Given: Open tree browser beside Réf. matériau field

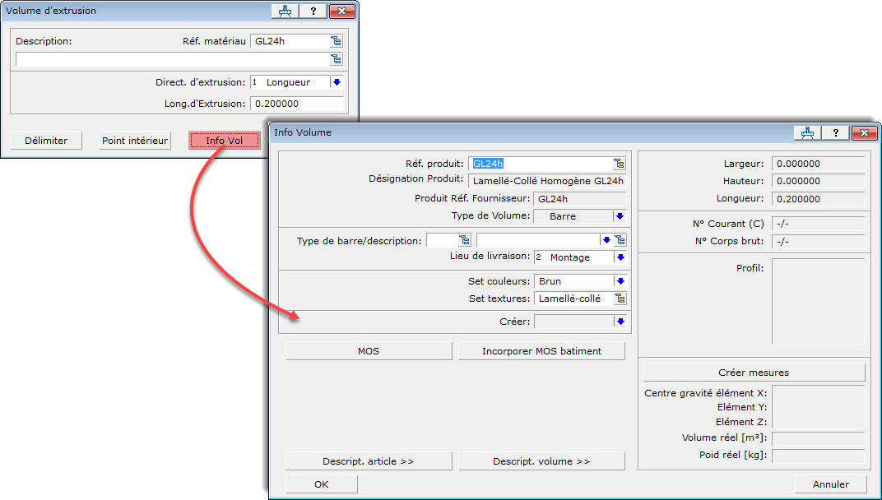Looking at the screenshot, I should click(x=336, y=41).
